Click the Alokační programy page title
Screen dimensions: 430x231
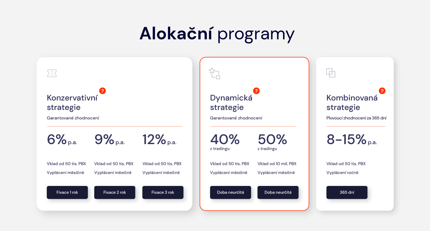pyautogui.click(x=217, y=34)
